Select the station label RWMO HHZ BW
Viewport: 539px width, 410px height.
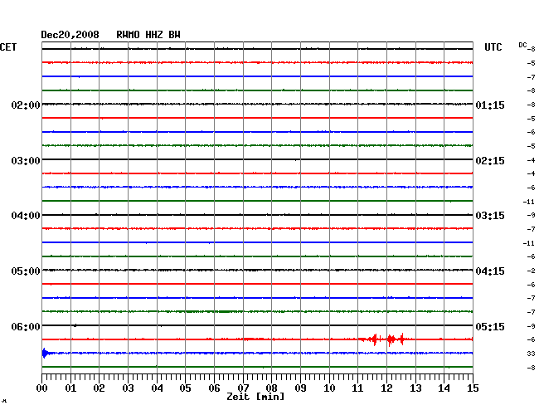(148, 35)
